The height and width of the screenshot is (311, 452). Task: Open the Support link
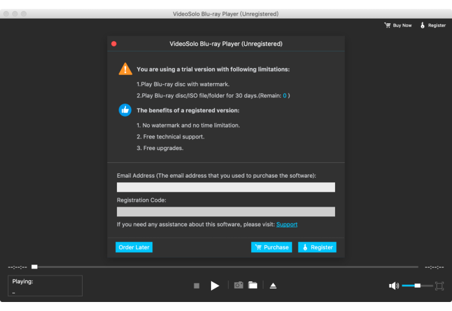click(287, 224)
